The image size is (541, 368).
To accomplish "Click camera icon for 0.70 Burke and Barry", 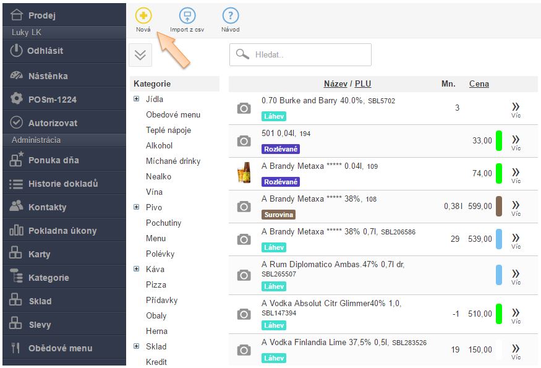I will point(244,108).
